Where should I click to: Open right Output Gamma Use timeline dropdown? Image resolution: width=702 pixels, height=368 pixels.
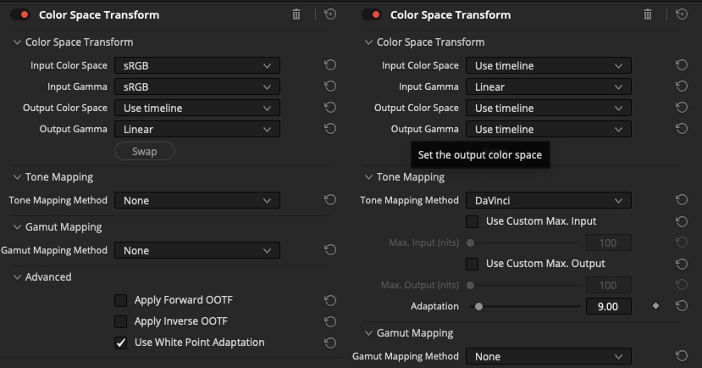549,129
